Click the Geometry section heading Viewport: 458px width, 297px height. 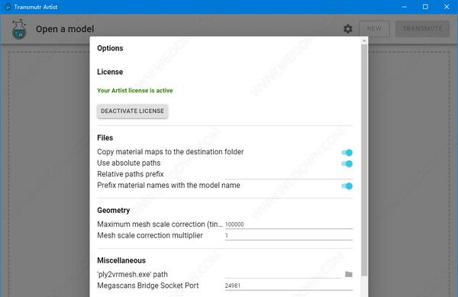(x=114, y=210)
